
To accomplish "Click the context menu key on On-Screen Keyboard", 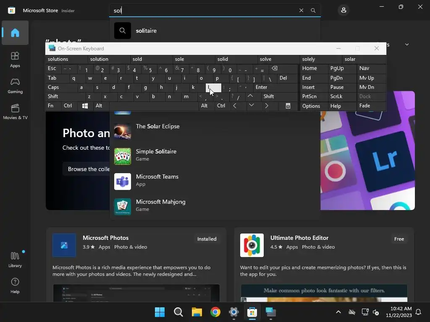I will click(x=288, y=106).
